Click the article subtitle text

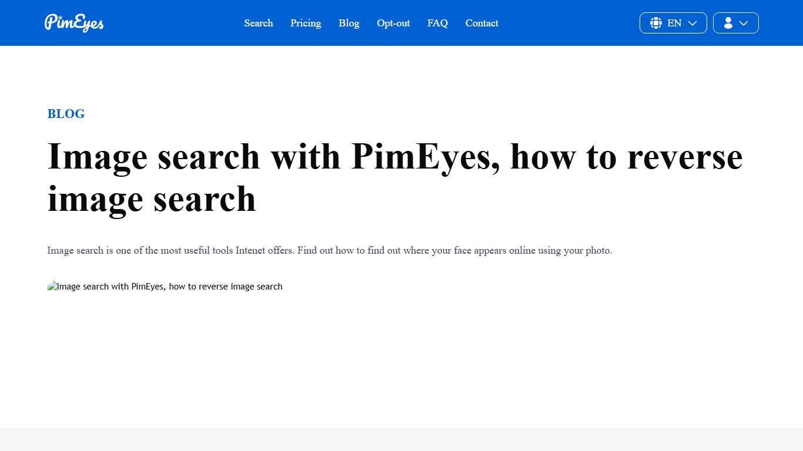[x=330, y=250]
